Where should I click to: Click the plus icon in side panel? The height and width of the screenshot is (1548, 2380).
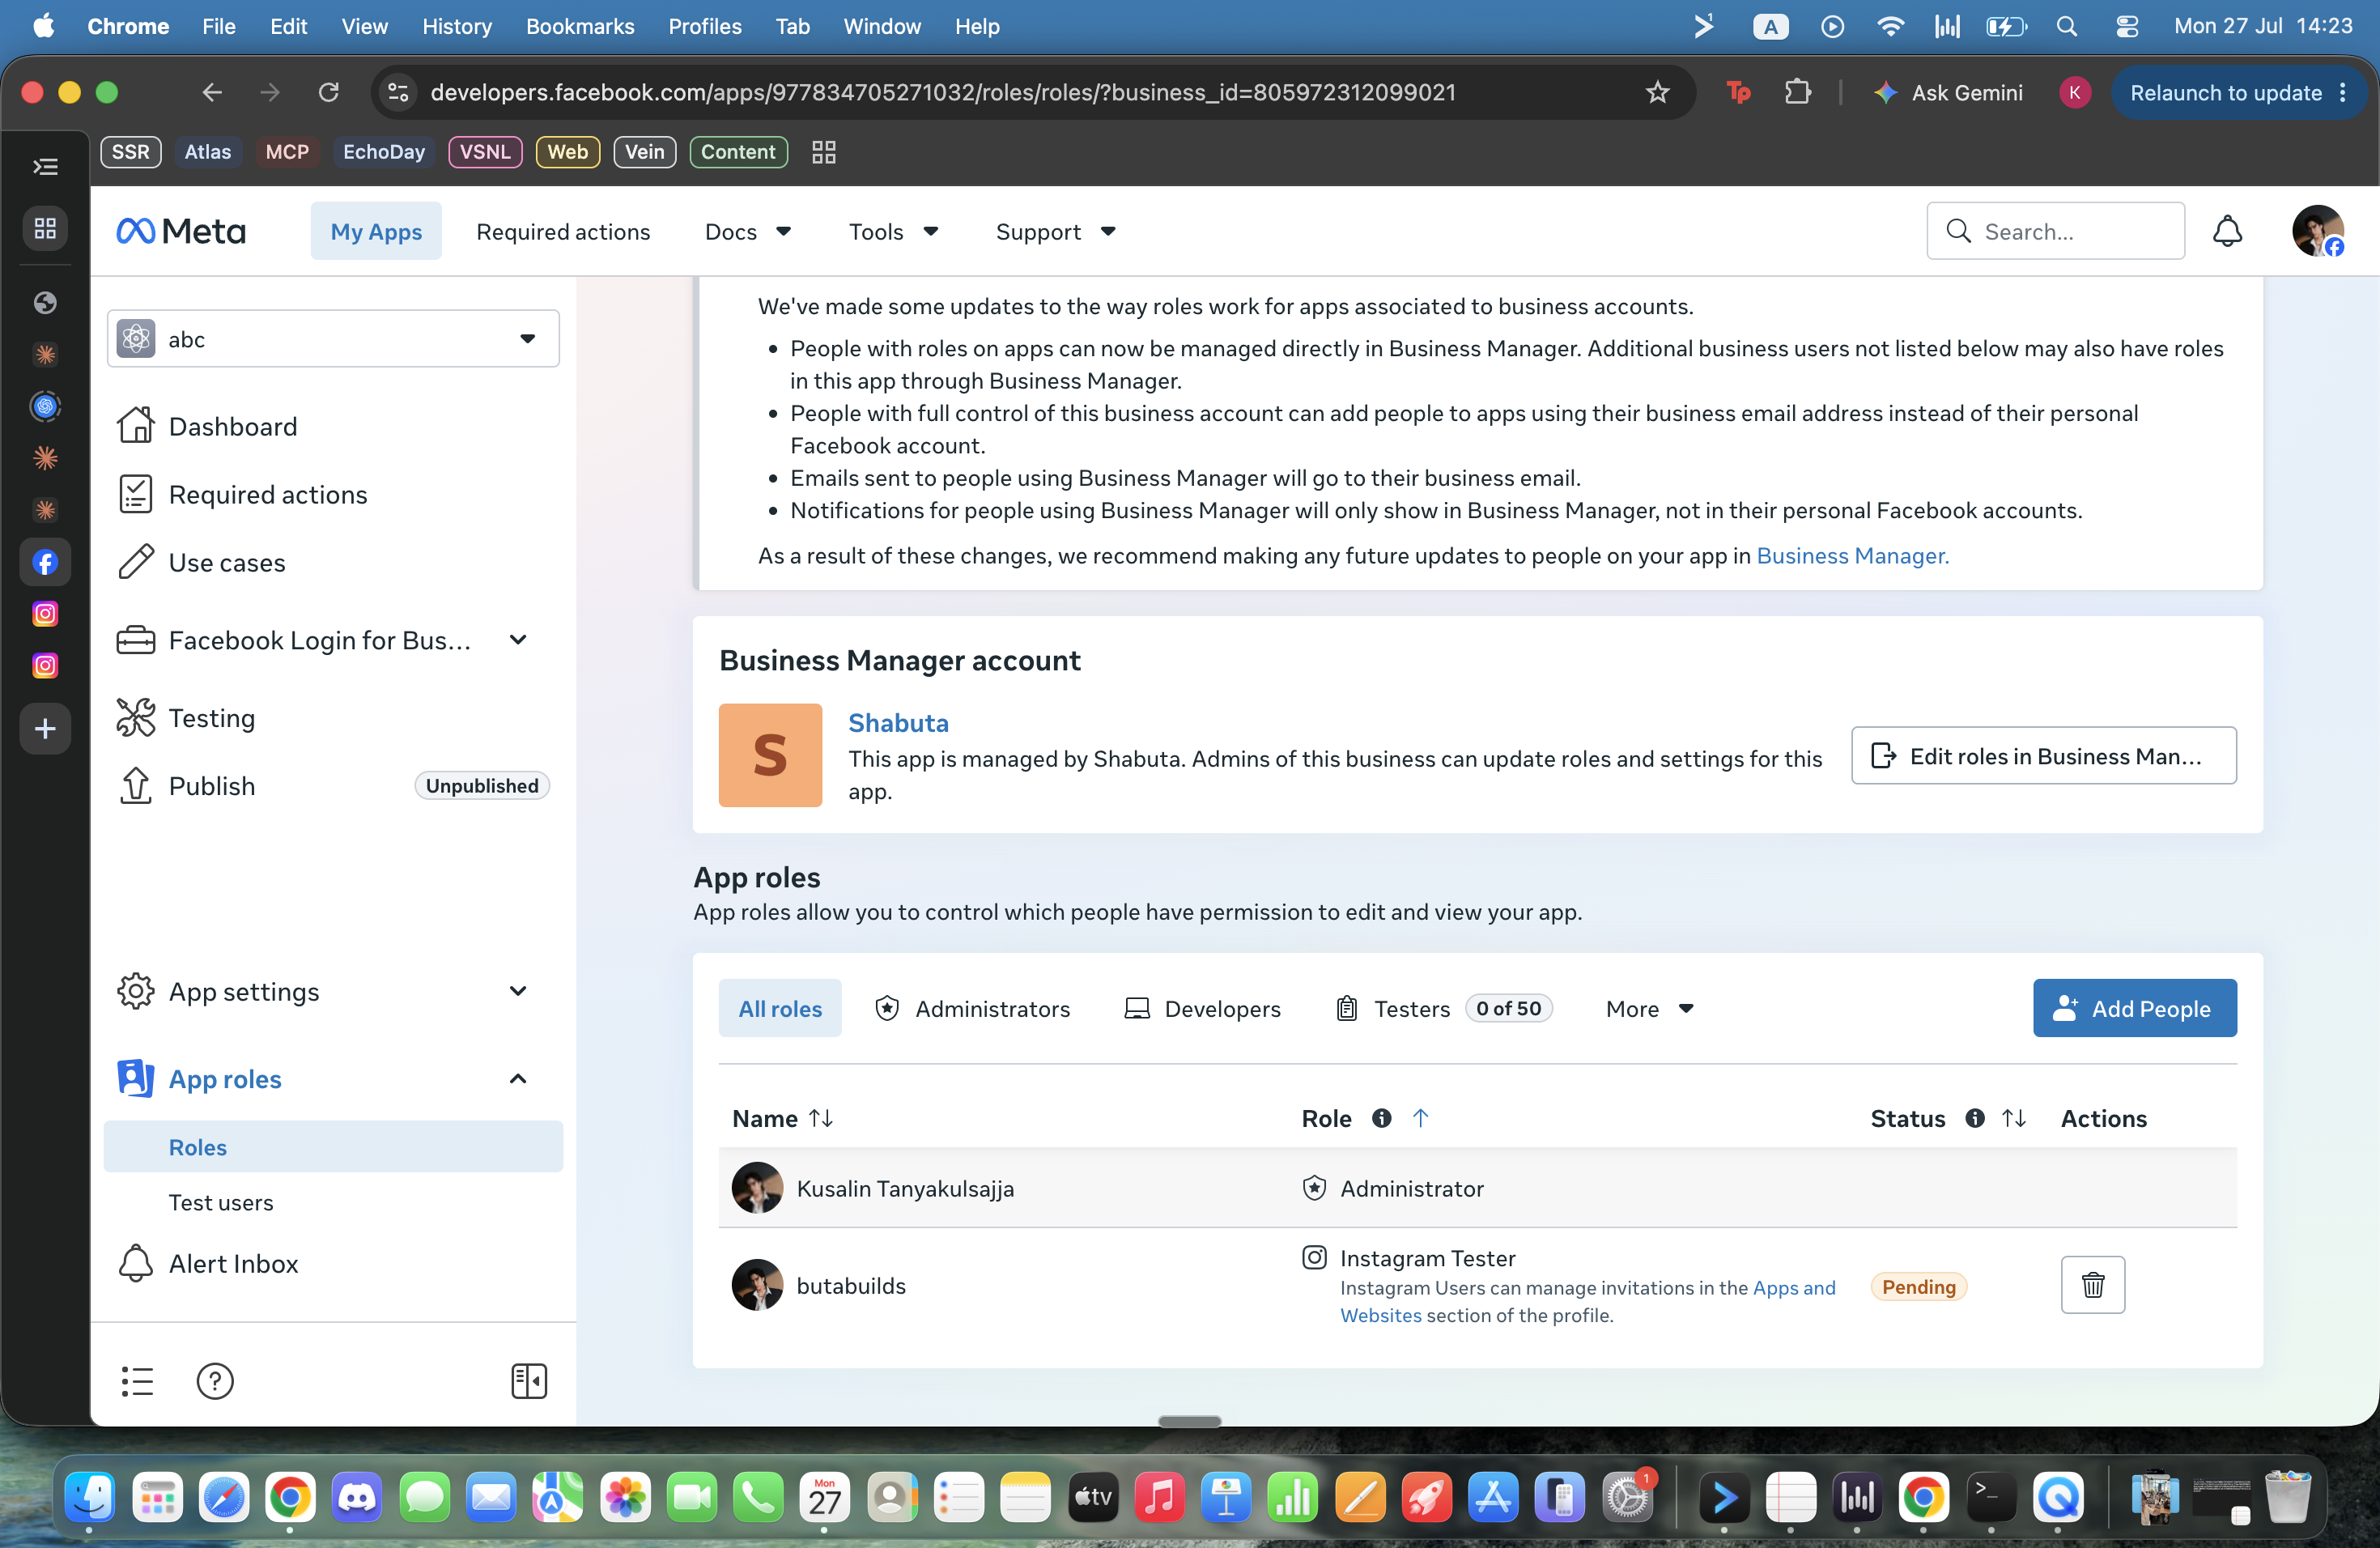(45, 729)
